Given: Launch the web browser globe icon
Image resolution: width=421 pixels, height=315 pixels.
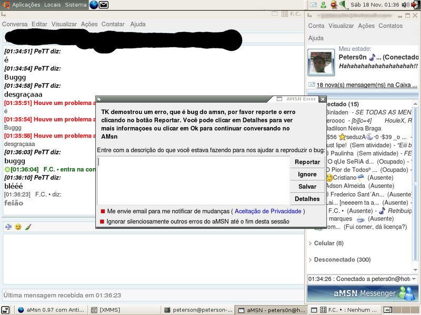Looking at the screenshot, I should pyautogui.click(x=94, y=5).
